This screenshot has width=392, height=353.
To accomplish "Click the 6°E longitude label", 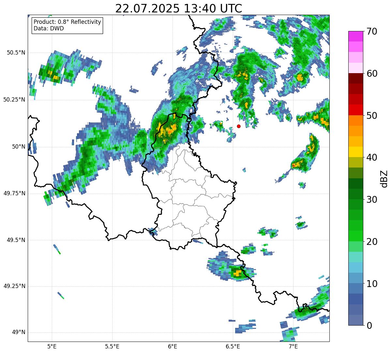I will click(x=173, y=346).
